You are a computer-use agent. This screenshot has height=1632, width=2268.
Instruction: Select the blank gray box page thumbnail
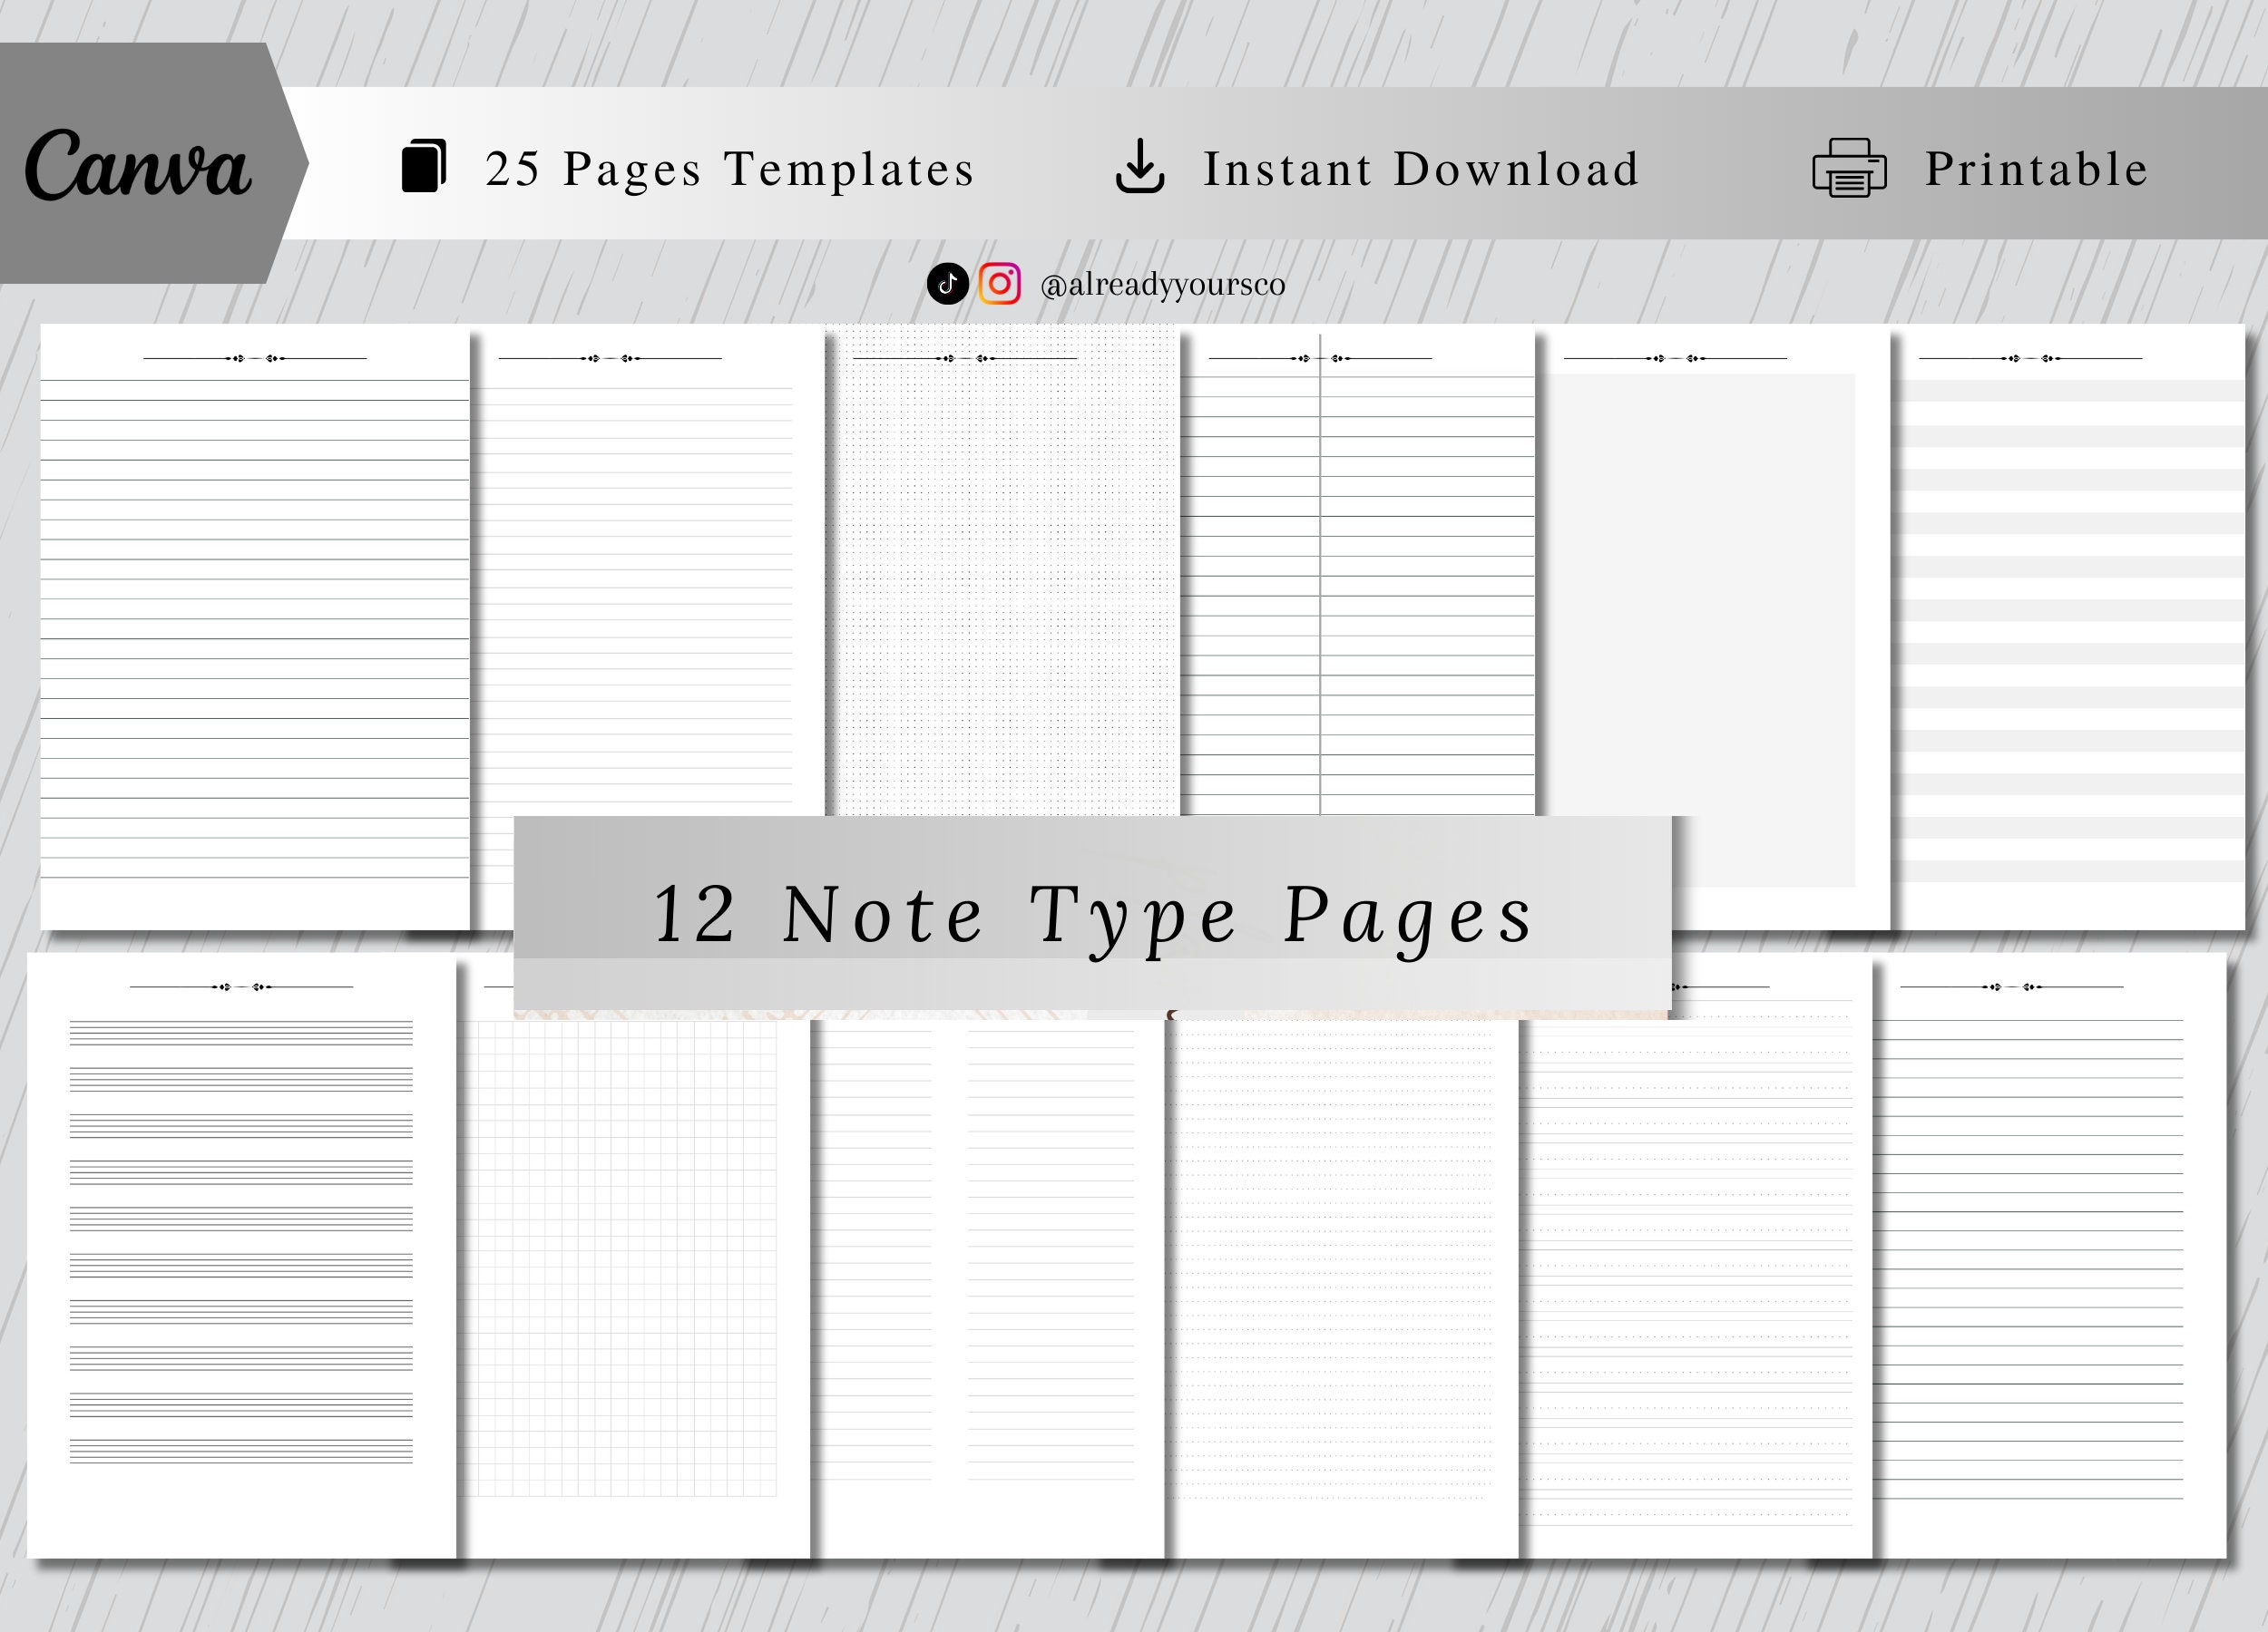[x=1713, y=627]
